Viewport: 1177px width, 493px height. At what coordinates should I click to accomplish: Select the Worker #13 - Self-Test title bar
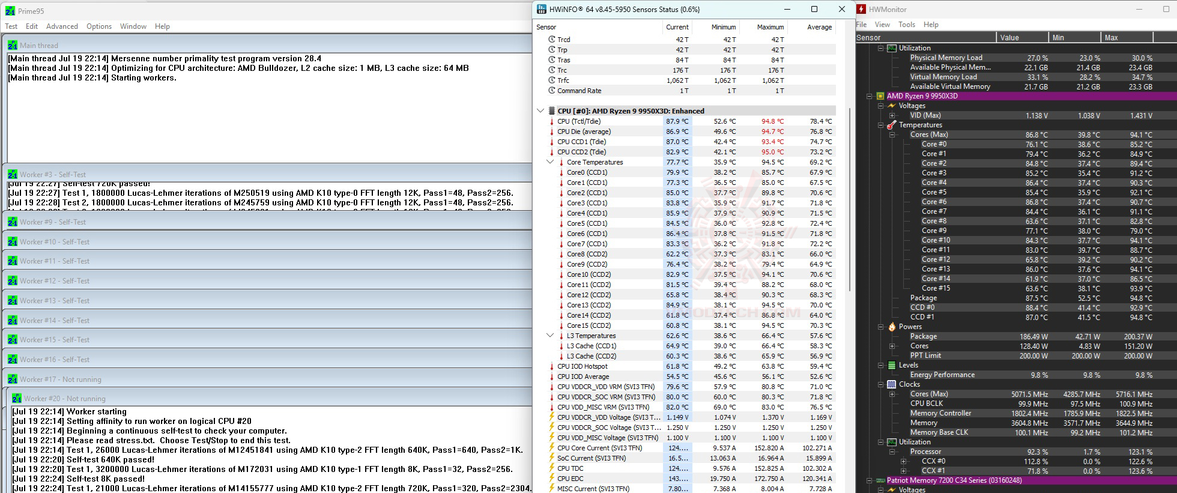(x=268, y=300)
